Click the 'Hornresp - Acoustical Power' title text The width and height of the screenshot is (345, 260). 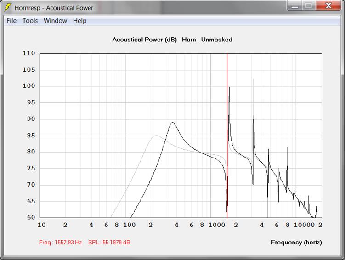pyautogui.click(x=54, y=8)
